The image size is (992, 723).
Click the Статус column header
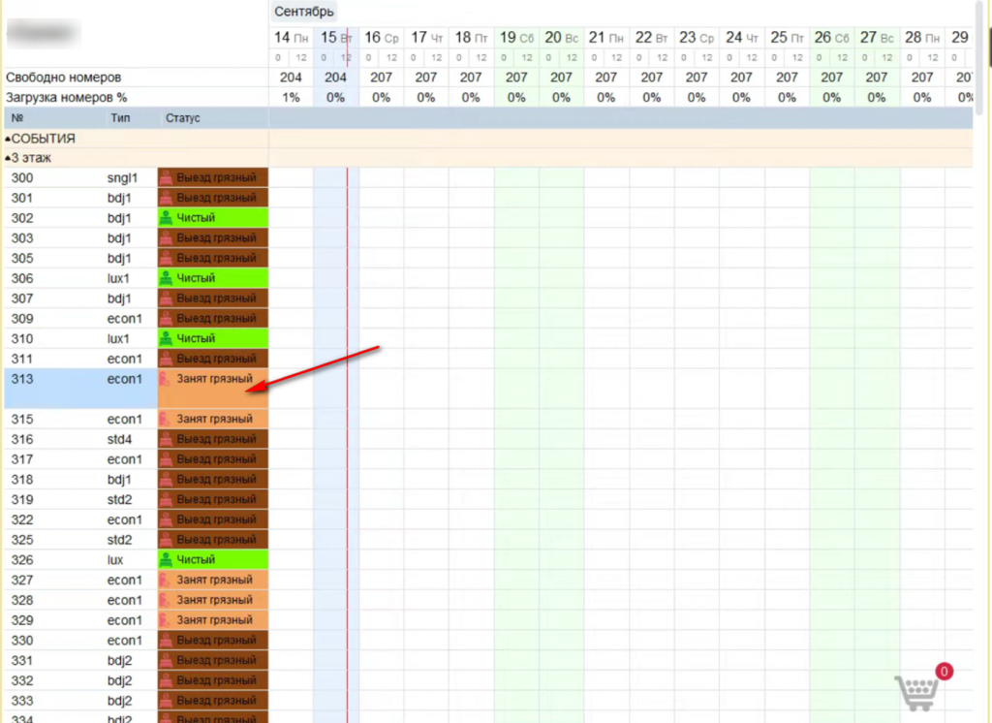pyautogui.click(x=183, y=118)
